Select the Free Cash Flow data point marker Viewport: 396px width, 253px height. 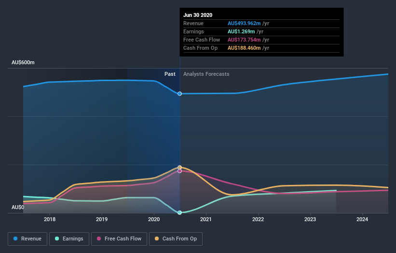179,171
